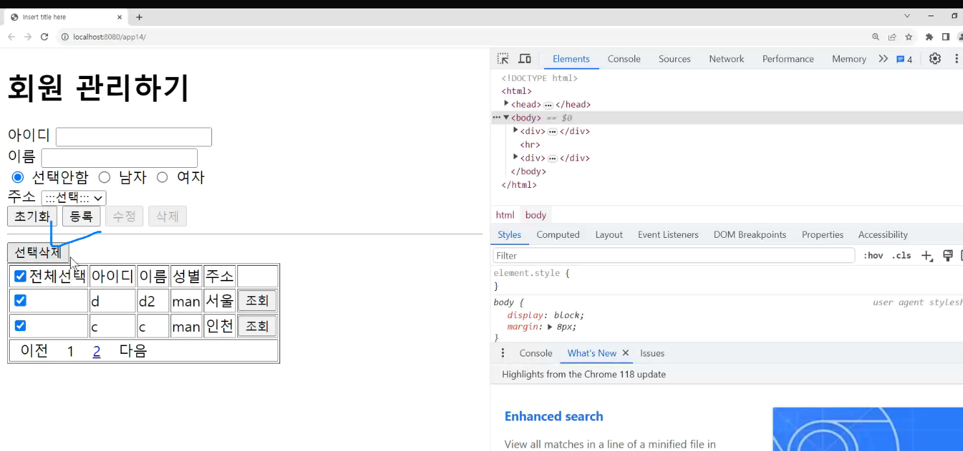Viewport: 963px width, 451px height.
Task: Bookmark this page with the star
Action: click(x=909, y=37)
